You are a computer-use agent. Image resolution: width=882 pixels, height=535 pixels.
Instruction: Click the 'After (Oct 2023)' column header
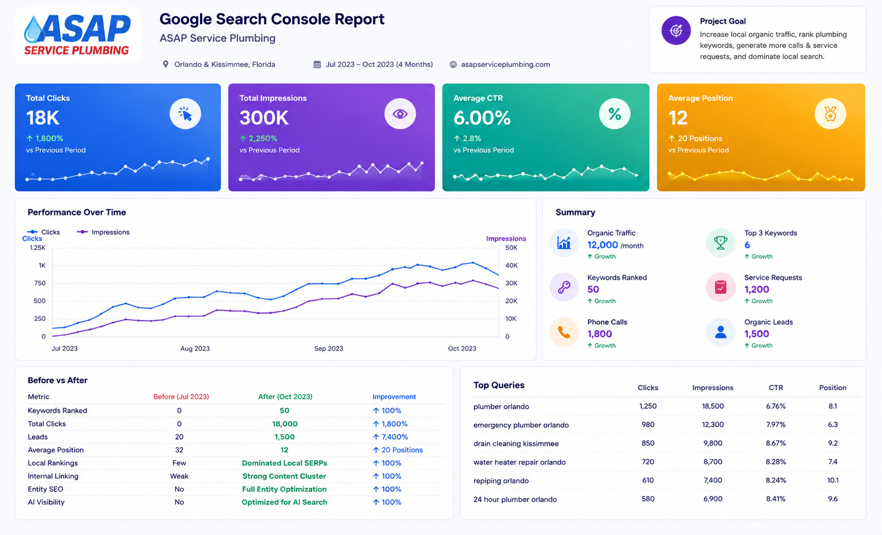tap(285, 396)
